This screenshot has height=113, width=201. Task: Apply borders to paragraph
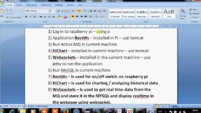click(102, 17)
